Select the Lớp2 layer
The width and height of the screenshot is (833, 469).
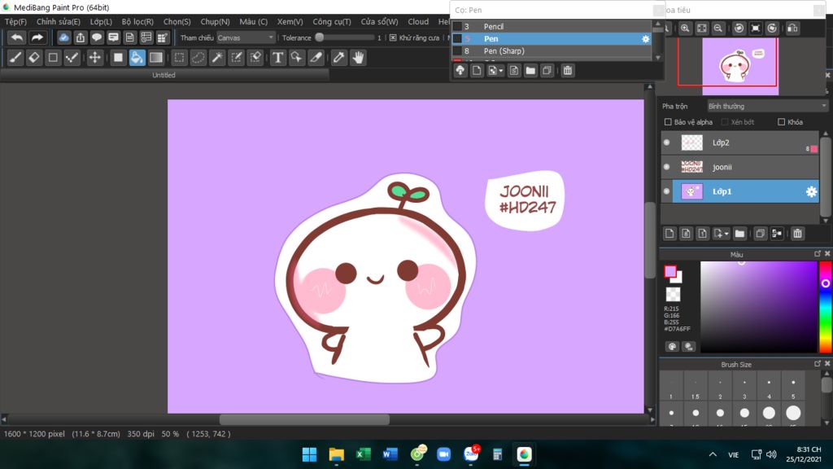[739, 142]
